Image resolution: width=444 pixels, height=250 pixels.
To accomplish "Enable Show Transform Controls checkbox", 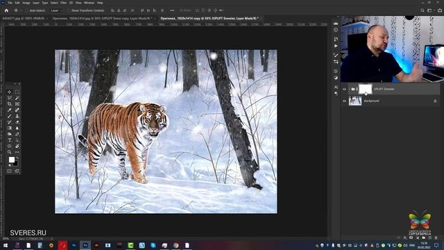I will click(69, 10).
